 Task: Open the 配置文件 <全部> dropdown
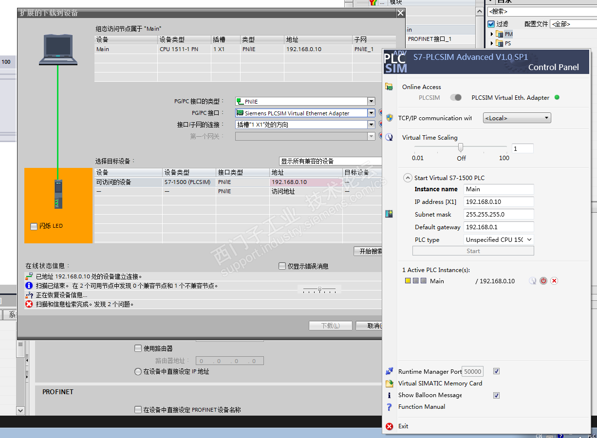[x=574, y=24]
